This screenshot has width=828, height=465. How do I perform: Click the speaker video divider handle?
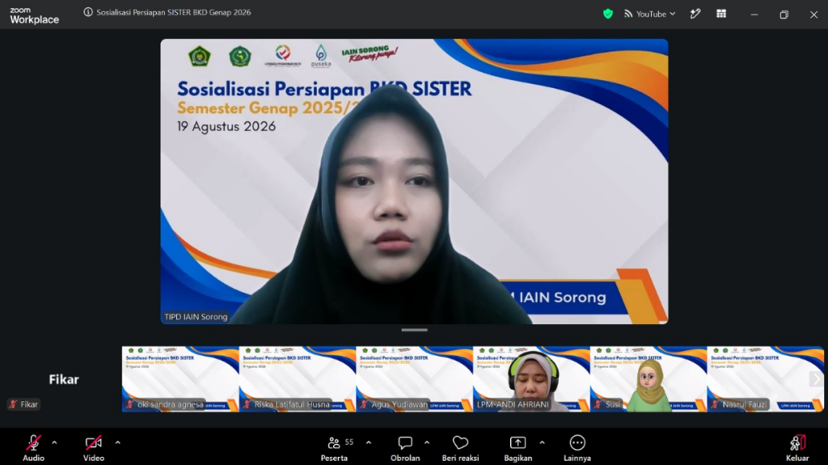click(415, 330)
